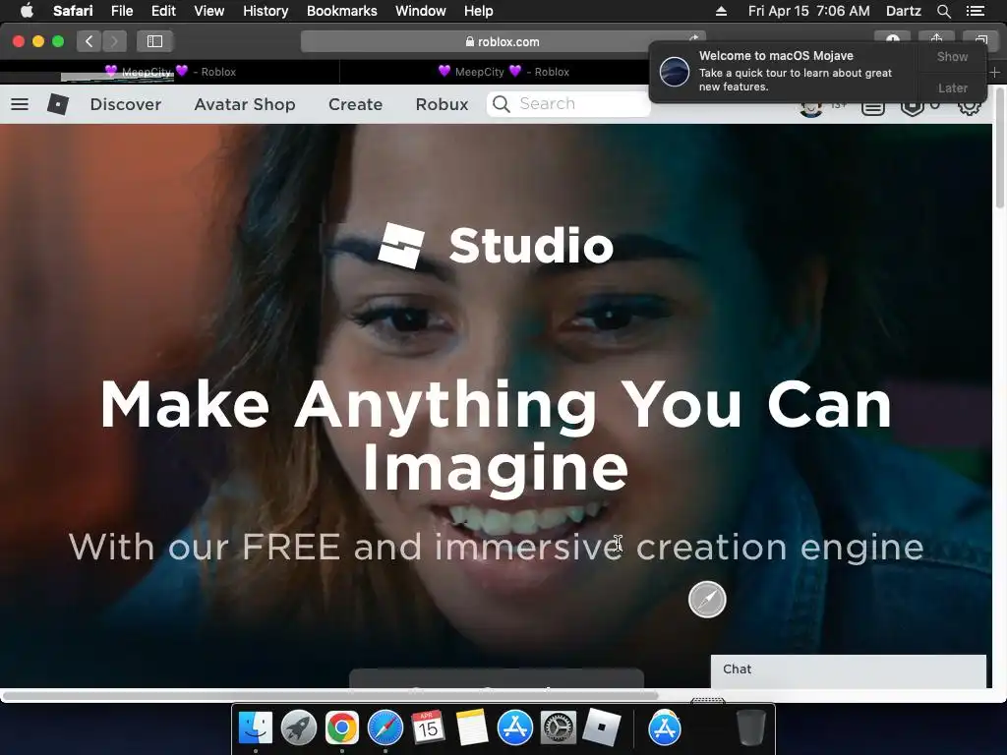
Task: Click the Create link in Roblox header
Action: point(355,104)
